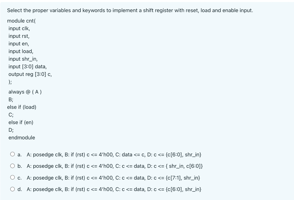Screen dimensions: 294x200
Task: Click option d text with {c[6:0], shr_in}
Action: click(115, 189)
